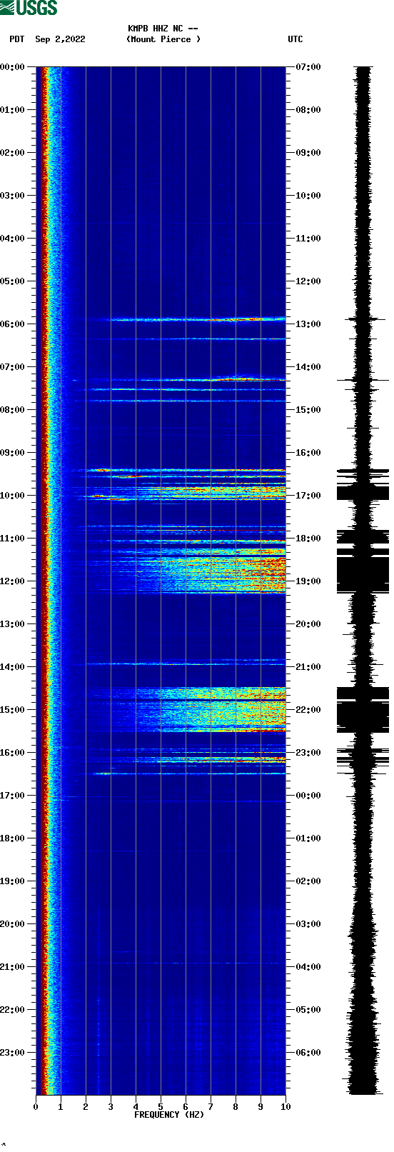Click the 00:00 PDT time label
Viewport: 394px width, 1152px height.
coord(12,67)
